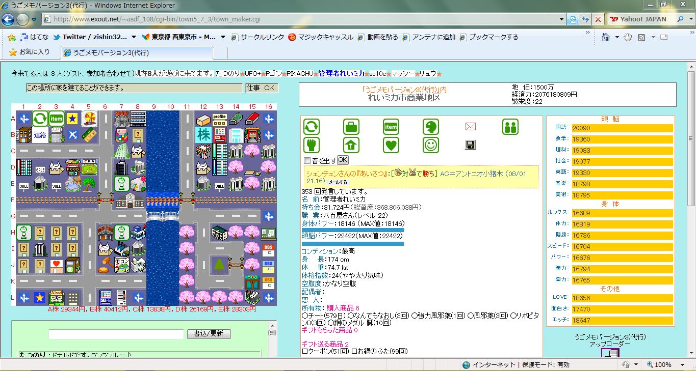Click the green briefcase icon in status panel
This screenshot has height=371, width=696.
pyautogui.click(x=351, y=127)
